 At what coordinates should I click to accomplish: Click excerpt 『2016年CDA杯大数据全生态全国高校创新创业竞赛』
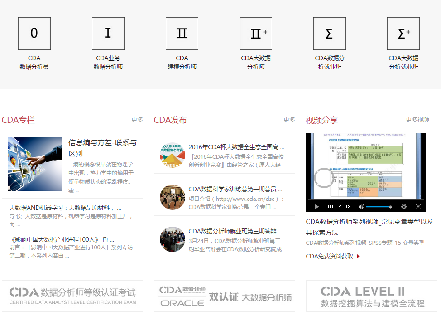(x=236, y=161)
